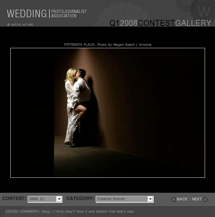The height and width of the screenshot is (217, 215).
Task: Click the CONTEST: label
Action: (x=14, y=198)
